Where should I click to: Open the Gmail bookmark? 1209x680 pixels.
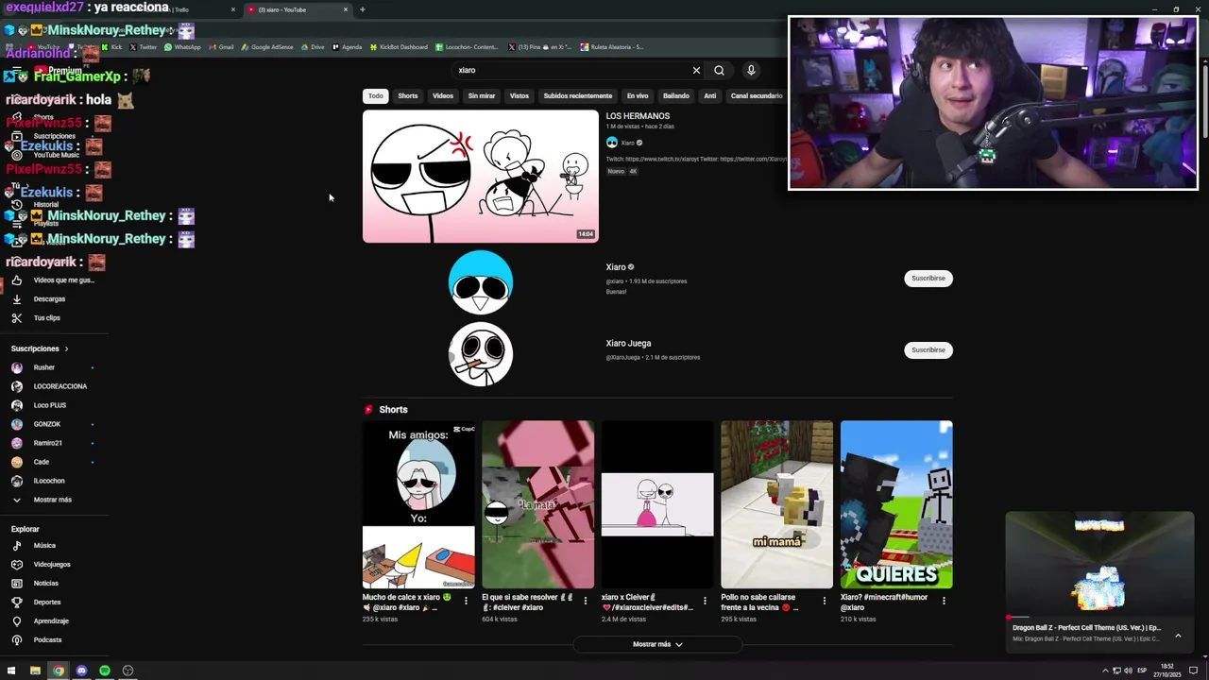coord(221,47)
